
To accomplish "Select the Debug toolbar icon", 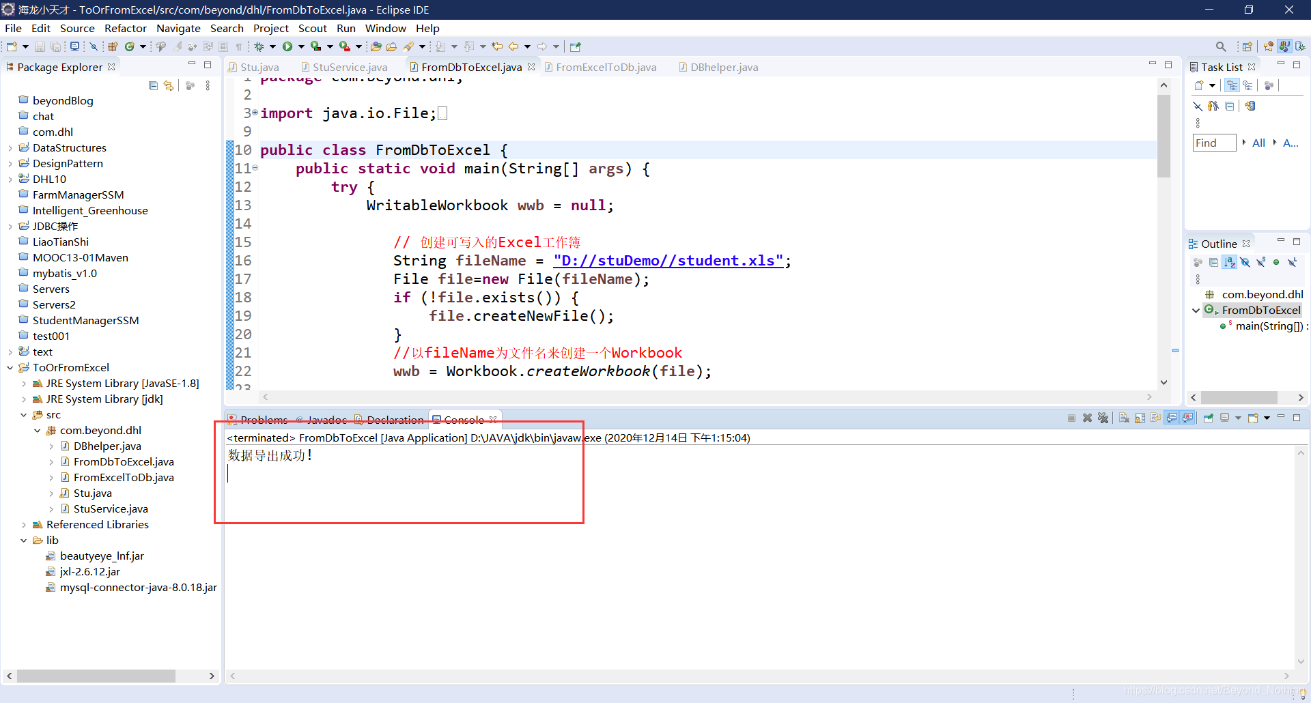I will [258, 46].
